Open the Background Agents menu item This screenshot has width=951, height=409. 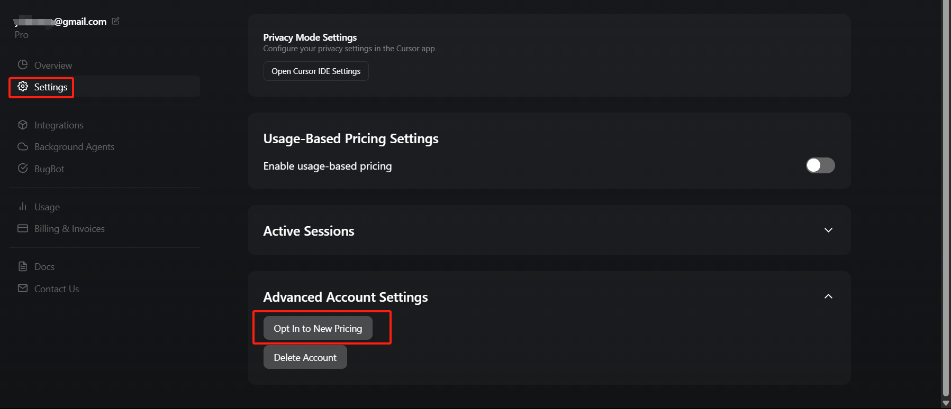(74, 146)
